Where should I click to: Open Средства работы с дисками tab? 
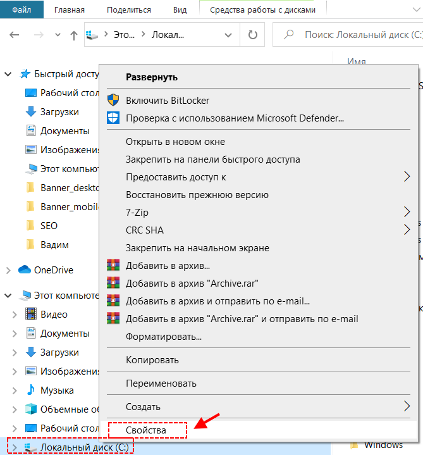coord(262,10)
